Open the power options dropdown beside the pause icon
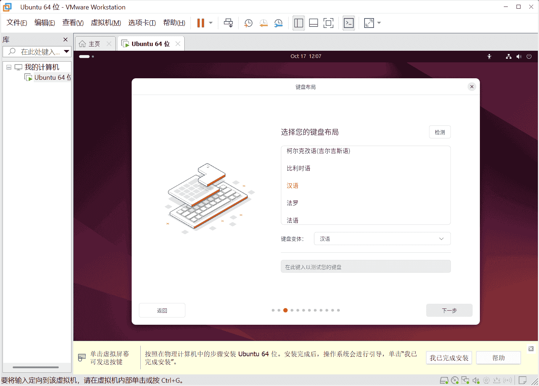Image resolution: width=539 pixels, height=386 pixels. pyautogui.click(x=211, y=23)
